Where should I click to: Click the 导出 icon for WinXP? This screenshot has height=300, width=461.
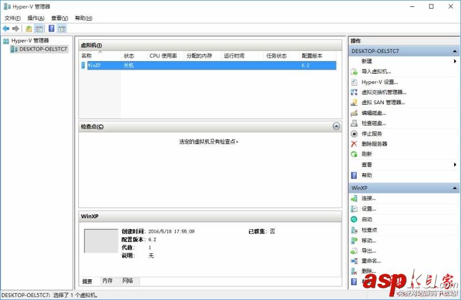(x=354, y=251)
